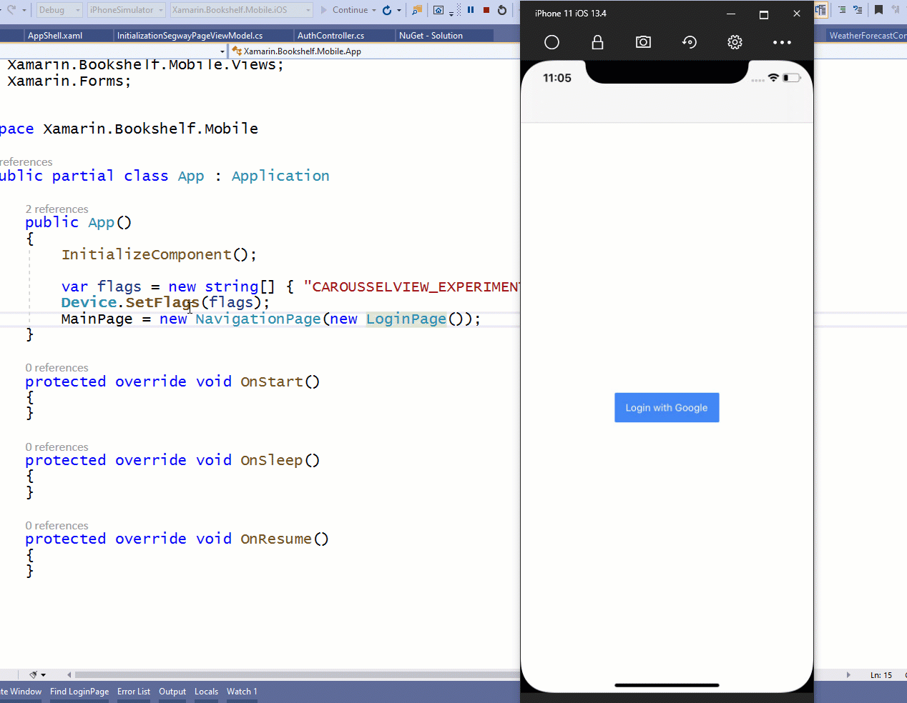Image resolution: width=907 pixels, height=703 pixels.
Task: Expand the Continue button dropdown arrow
Action: pyautogui.click(x=374, y=10)
